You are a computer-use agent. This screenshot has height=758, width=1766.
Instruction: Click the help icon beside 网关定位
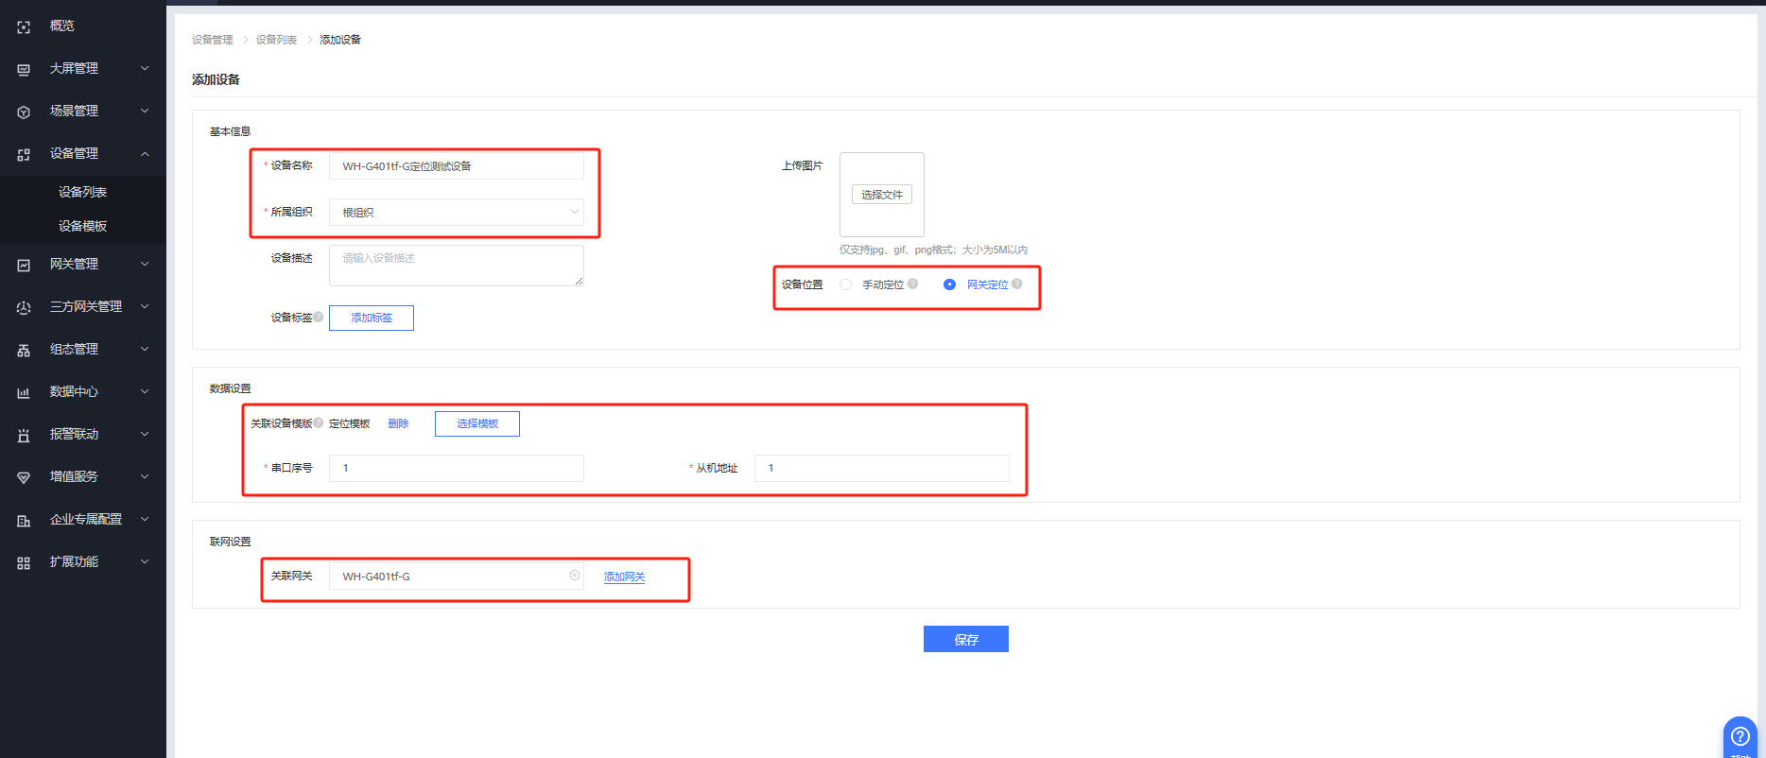[x=1016, y=284]
